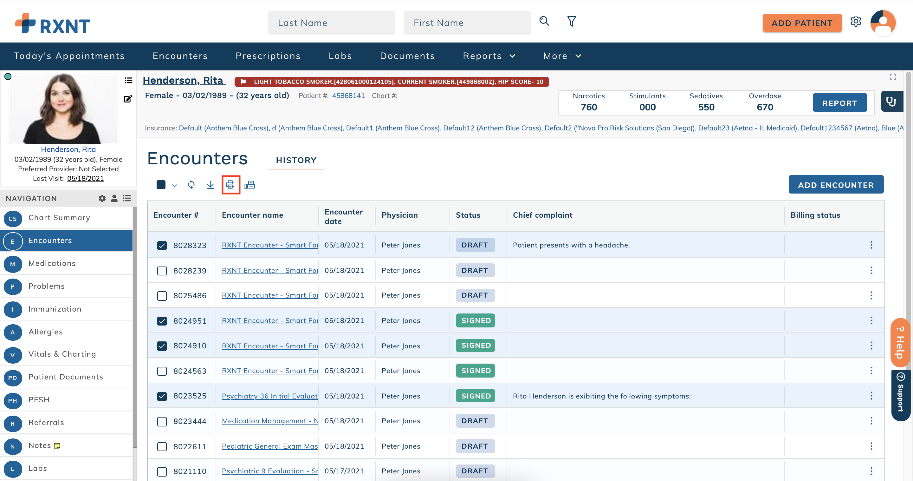913x481 pixels.
Task: Click the search magnifier icon
Action: (544, 21)
